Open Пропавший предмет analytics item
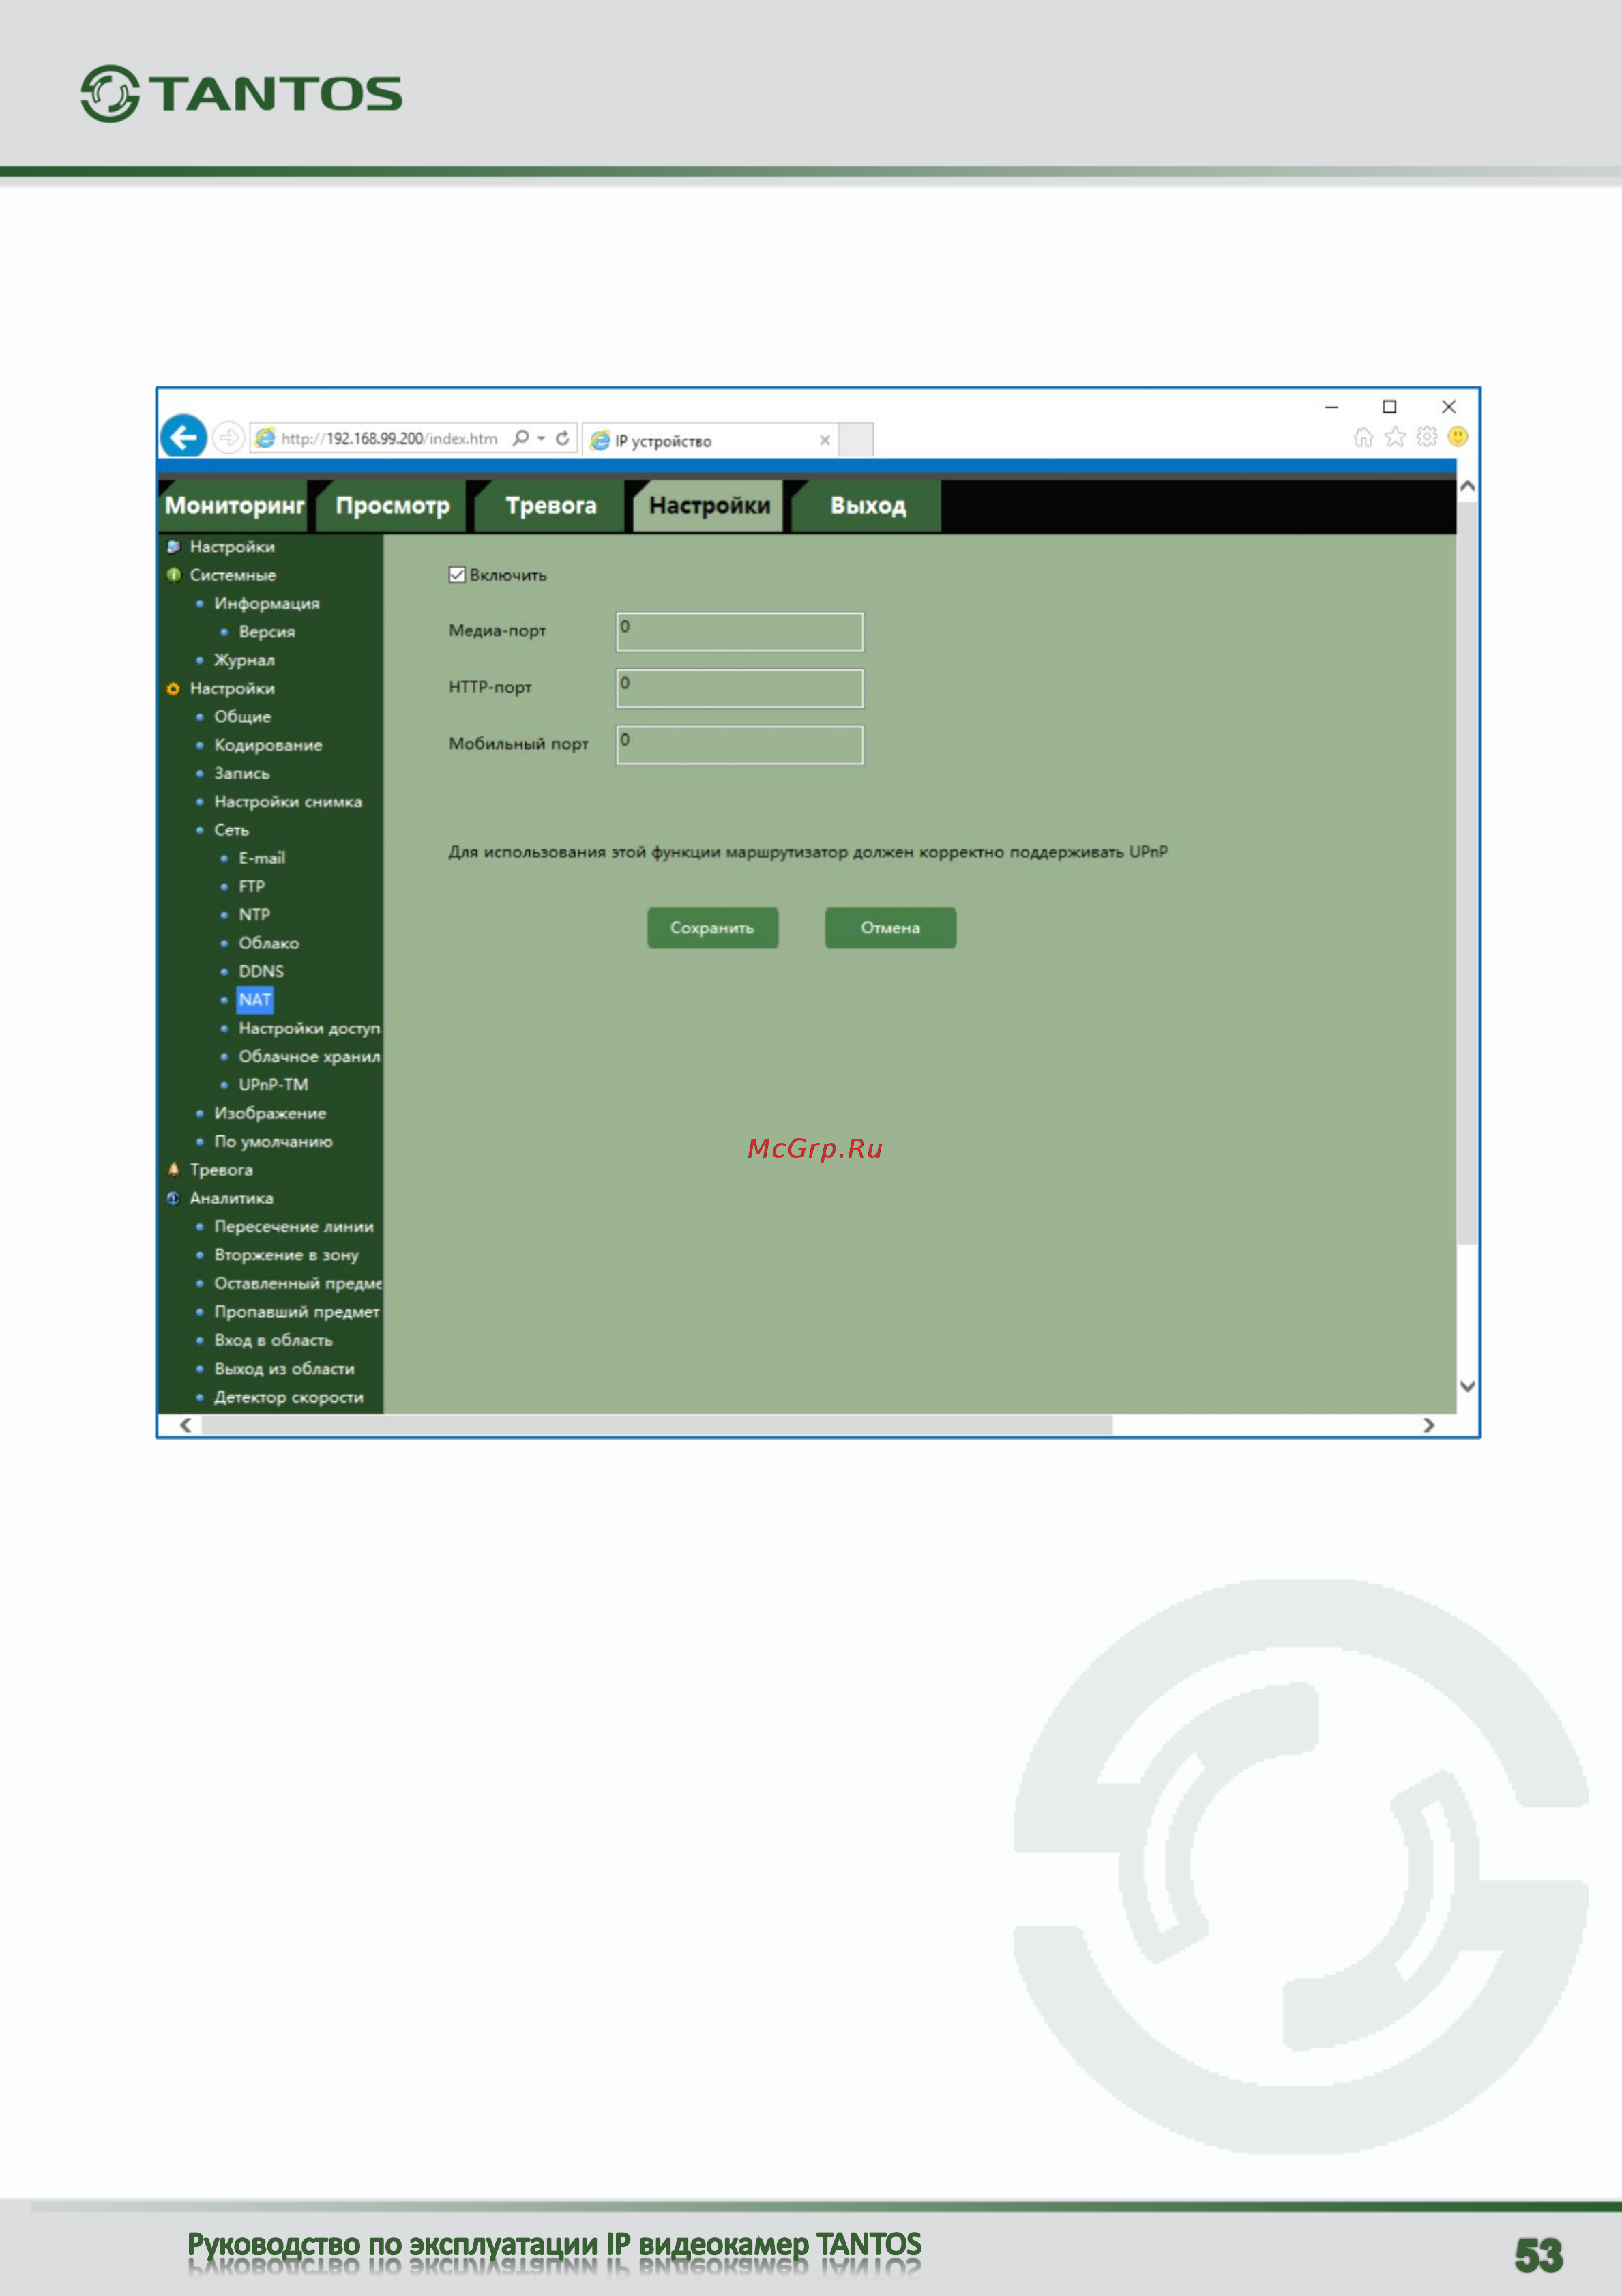This screenshot has height=2296, width=1622. coord(297,1311)
